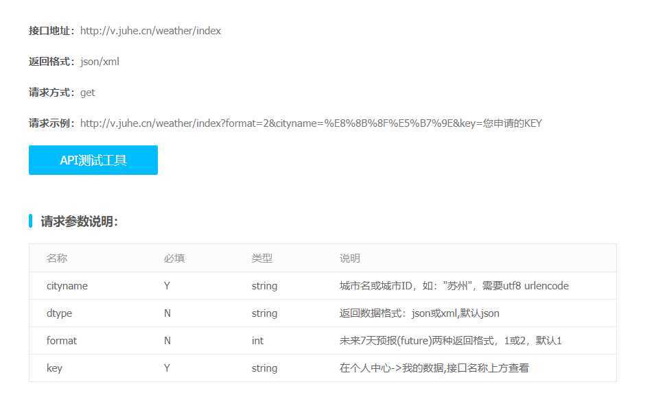
Task: Click the string type cell in key row
Action: (x=264, y=368)
